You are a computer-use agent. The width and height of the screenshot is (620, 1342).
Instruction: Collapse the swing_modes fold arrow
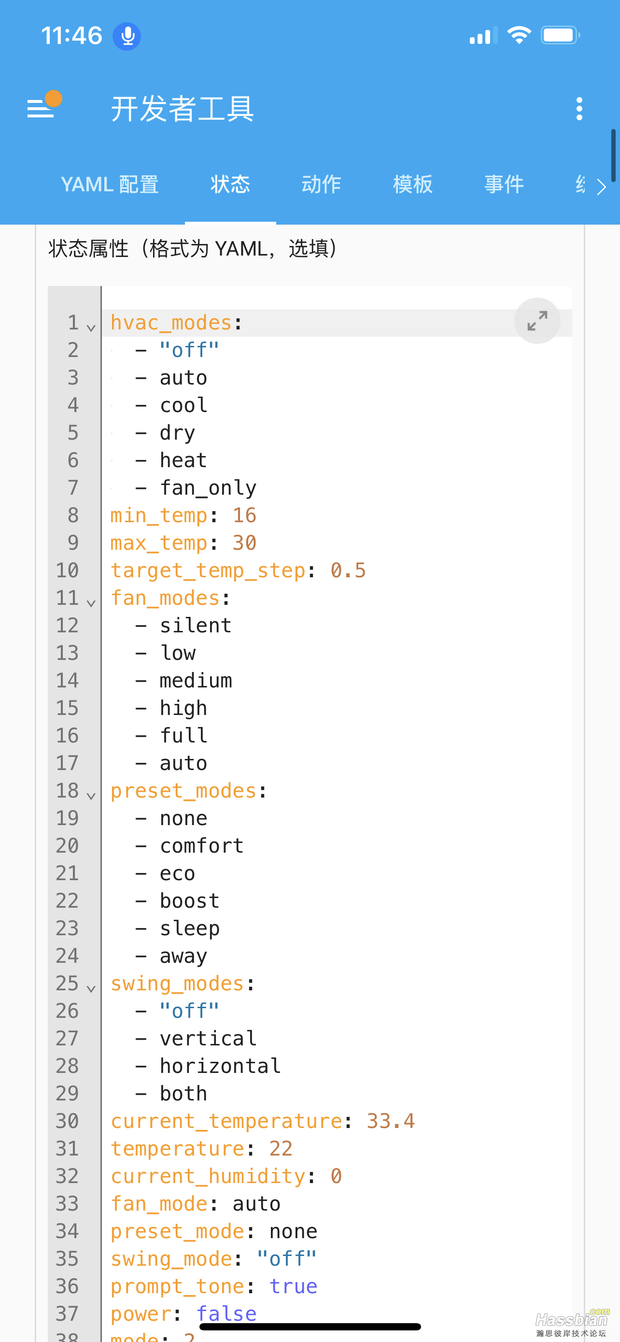(91, 989)
